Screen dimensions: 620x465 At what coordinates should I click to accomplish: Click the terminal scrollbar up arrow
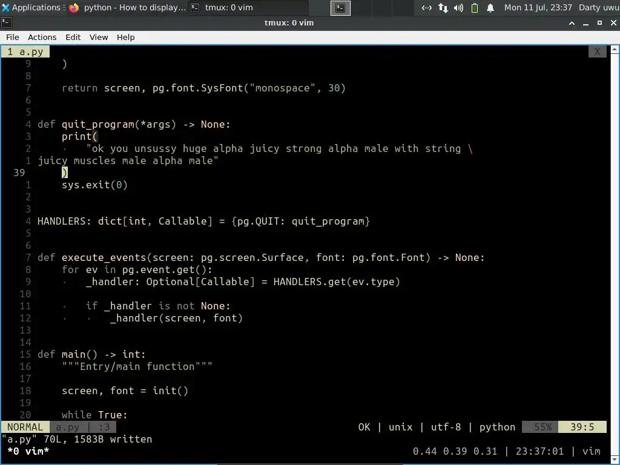point(615,50)
